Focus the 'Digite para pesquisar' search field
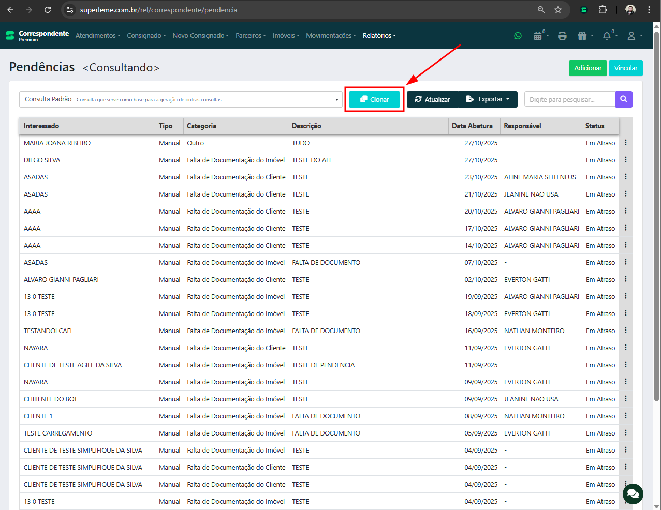Viewport: 661px width, 510px height. pyautogui.click(x=569, y=99)
